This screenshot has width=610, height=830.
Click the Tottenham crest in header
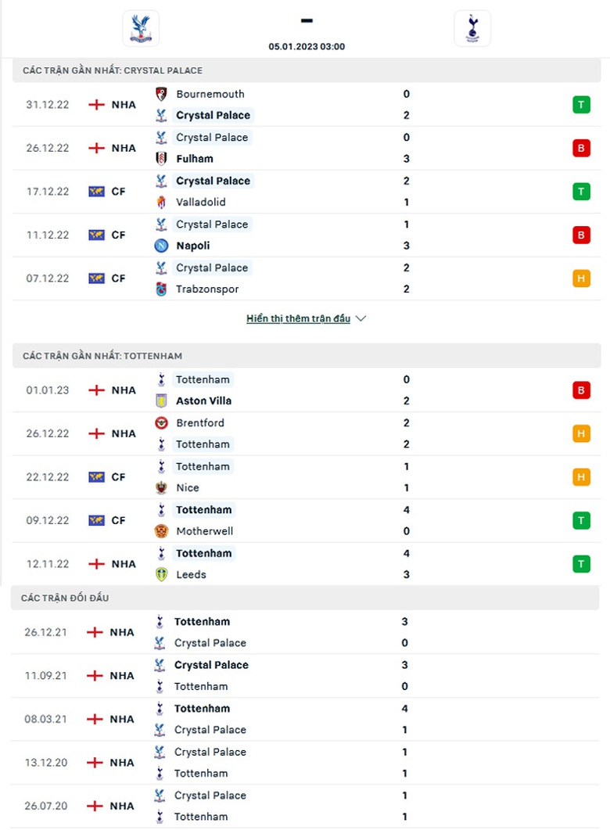472,28
